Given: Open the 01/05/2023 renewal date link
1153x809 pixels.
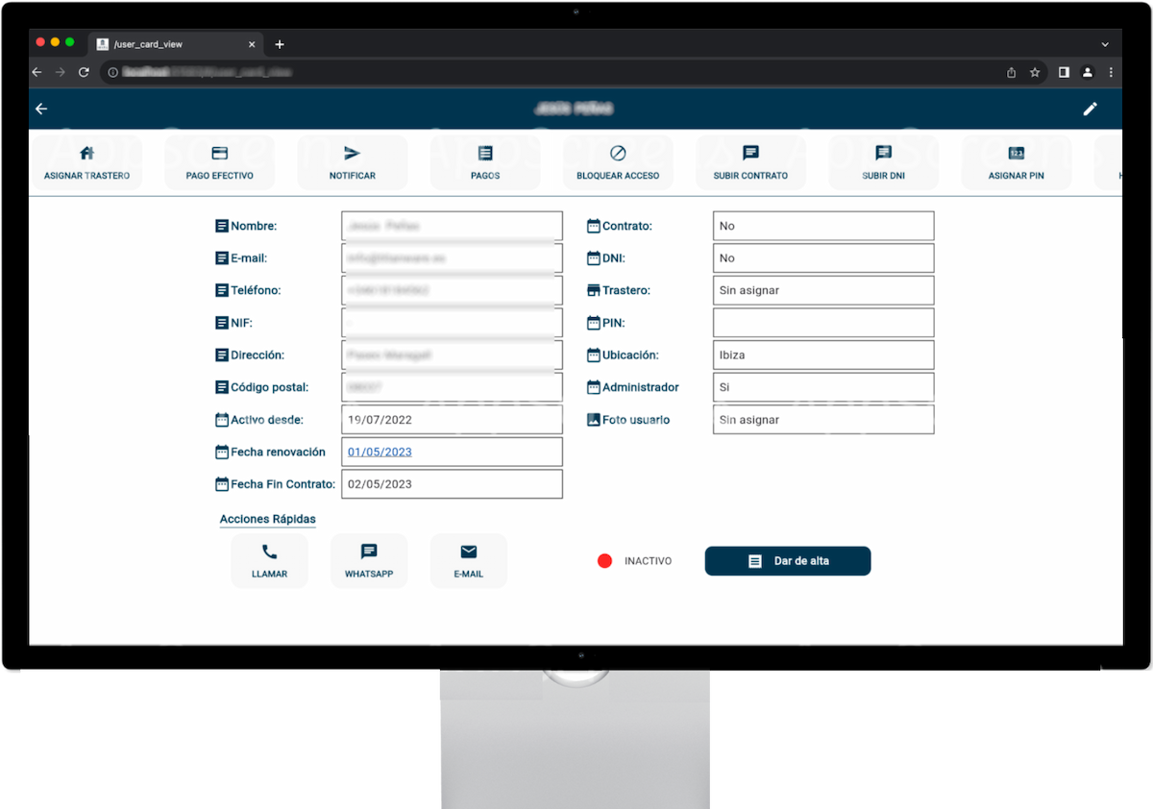Looking at the screenshot, I should pos(380,452).
